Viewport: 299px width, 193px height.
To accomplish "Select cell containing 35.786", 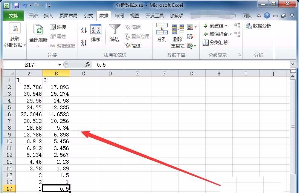I will (x=29, y=87).
